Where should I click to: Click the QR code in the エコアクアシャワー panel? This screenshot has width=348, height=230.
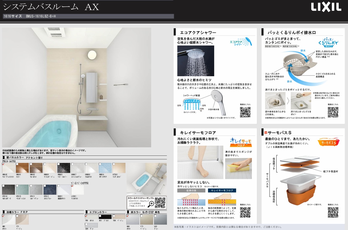pos(245,112)
